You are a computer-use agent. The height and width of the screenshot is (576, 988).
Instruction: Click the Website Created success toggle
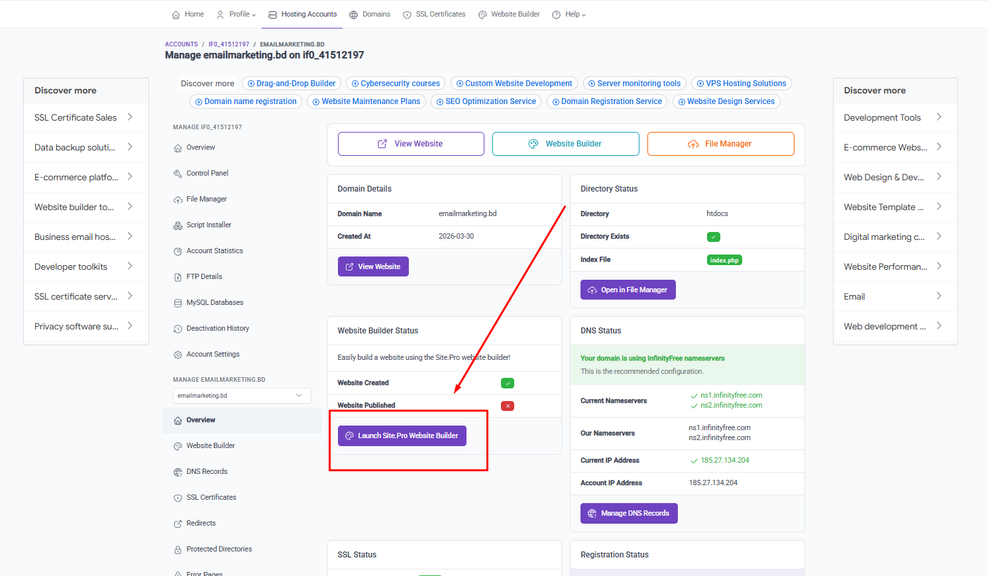pyautogui.click(x=507, y=383)
